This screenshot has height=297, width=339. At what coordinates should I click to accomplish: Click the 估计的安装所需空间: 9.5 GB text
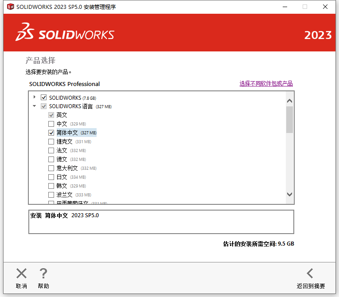click(x=259, y=244)
